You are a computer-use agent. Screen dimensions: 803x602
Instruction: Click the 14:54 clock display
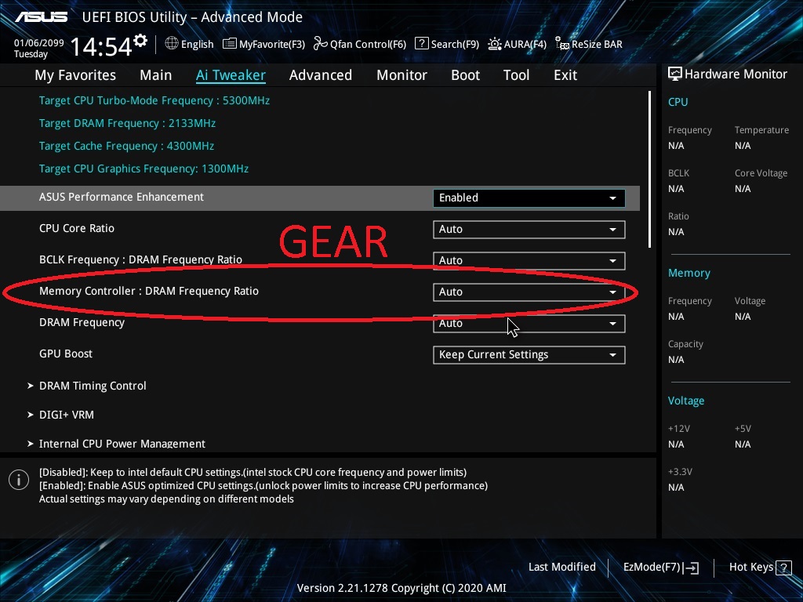[x=101, y=46]
